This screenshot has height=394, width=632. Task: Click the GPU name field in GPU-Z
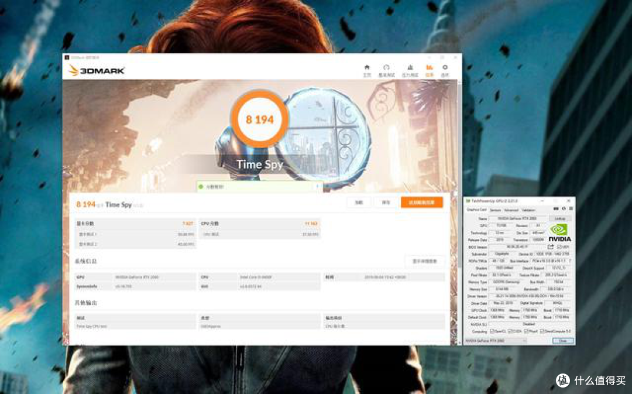[x=518, y=218]
